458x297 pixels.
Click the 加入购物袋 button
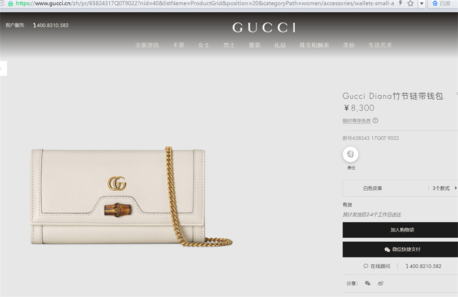[x=400, y=230]
